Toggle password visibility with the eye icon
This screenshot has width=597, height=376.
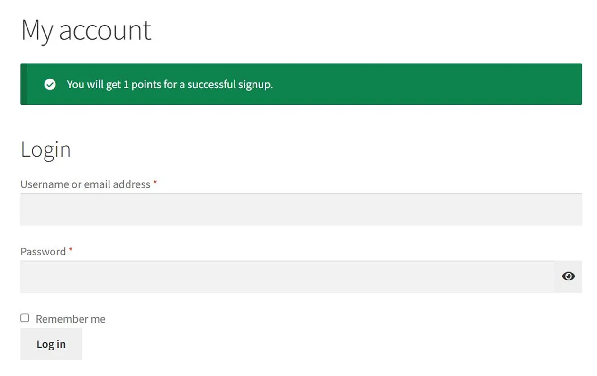(568, 276)
